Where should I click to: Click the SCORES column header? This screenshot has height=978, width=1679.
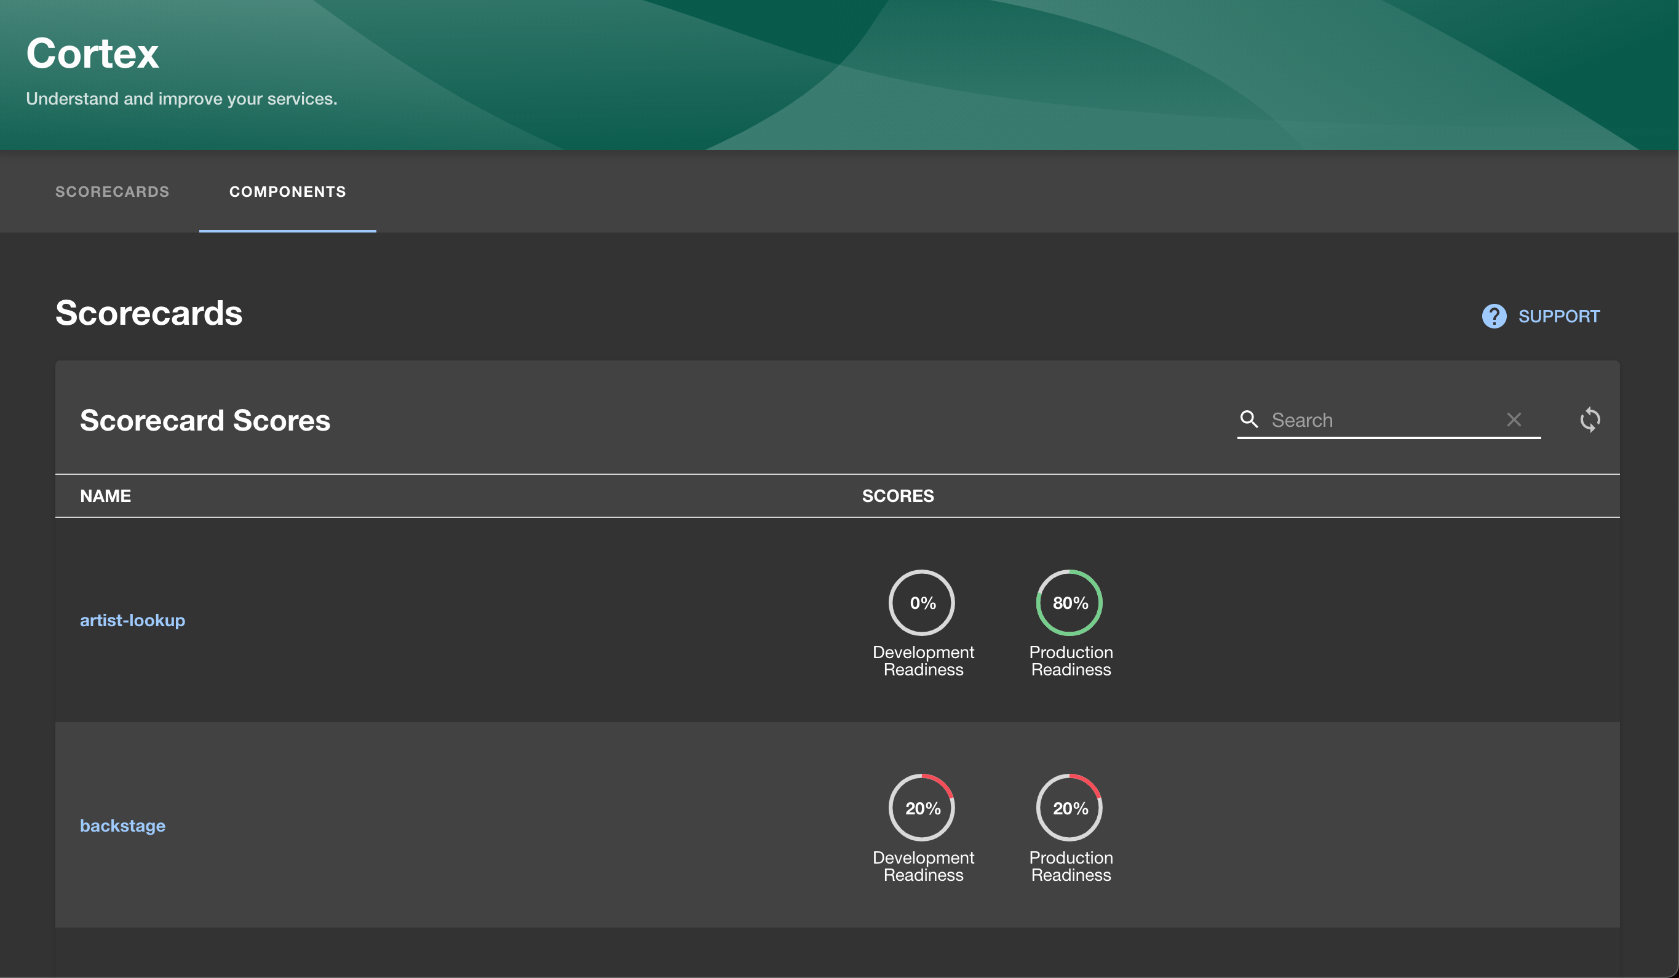pos(897,496)
